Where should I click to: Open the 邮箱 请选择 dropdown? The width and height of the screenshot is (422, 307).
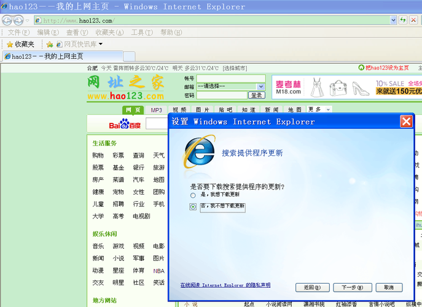pos(231,87)
